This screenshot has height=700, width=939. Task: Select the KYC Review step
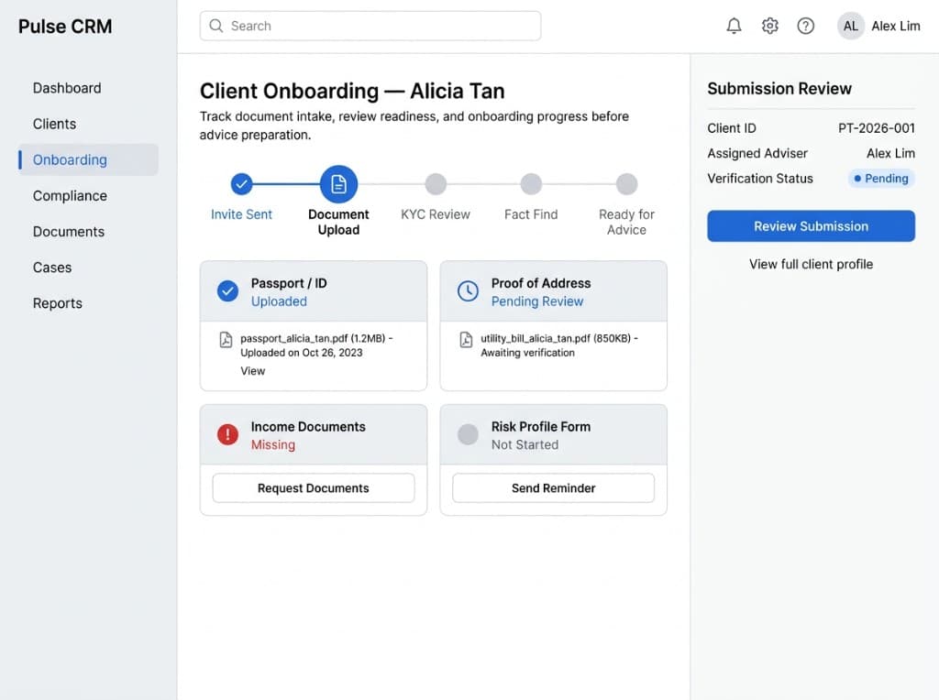coord(436,183)
